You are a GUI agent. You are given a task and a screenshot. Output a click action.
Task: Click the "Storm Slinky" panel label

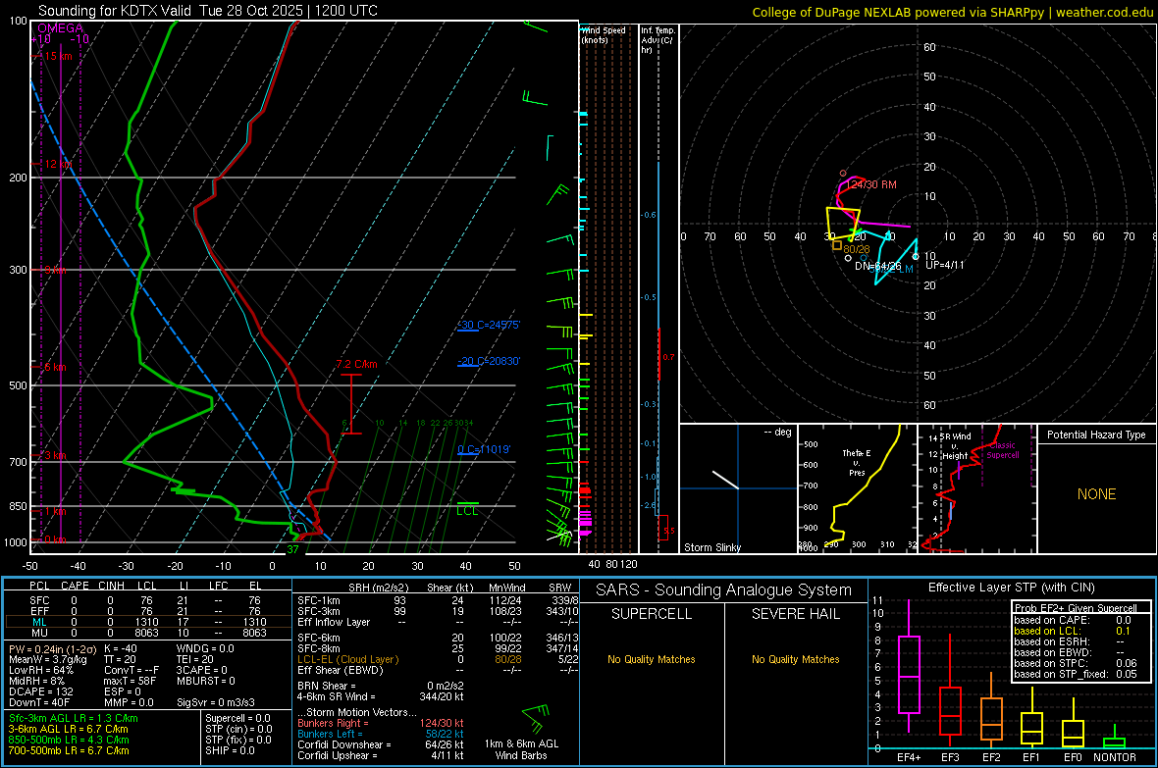pos(712,547)
